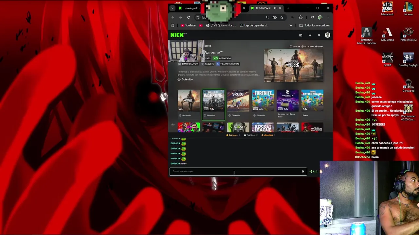The height and width of the screenshot is (235, 419).
Task: Click top gifter Toshiro name
Action: [251, 135]
